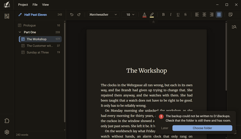
Task: Toggle justified alignment
Action: click(x=219, y=14)
